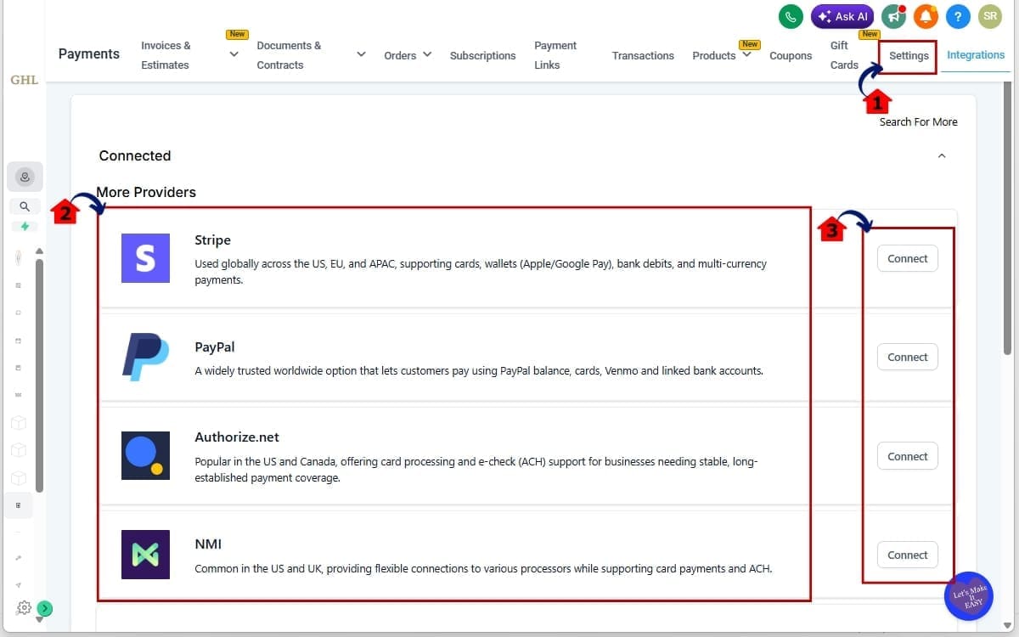Expand the Documents & Contracts chevron
Image resolution: width=1019 pixels, height=637 pixels.
[x=361, y=54]
